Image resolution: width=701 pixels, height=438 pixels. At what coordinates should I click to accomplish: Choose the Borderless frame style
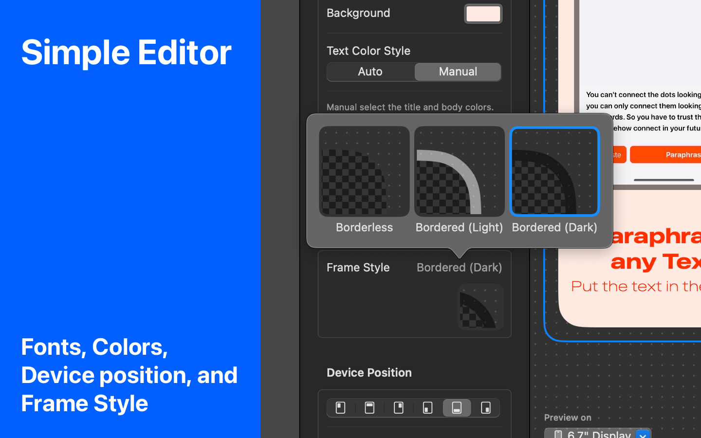(x=364, y=171)
